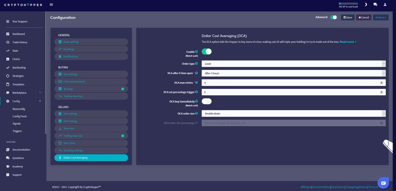Adjust DCA max retries stepper arrows
Screen dimensions: 396x191
pos(382,83)
